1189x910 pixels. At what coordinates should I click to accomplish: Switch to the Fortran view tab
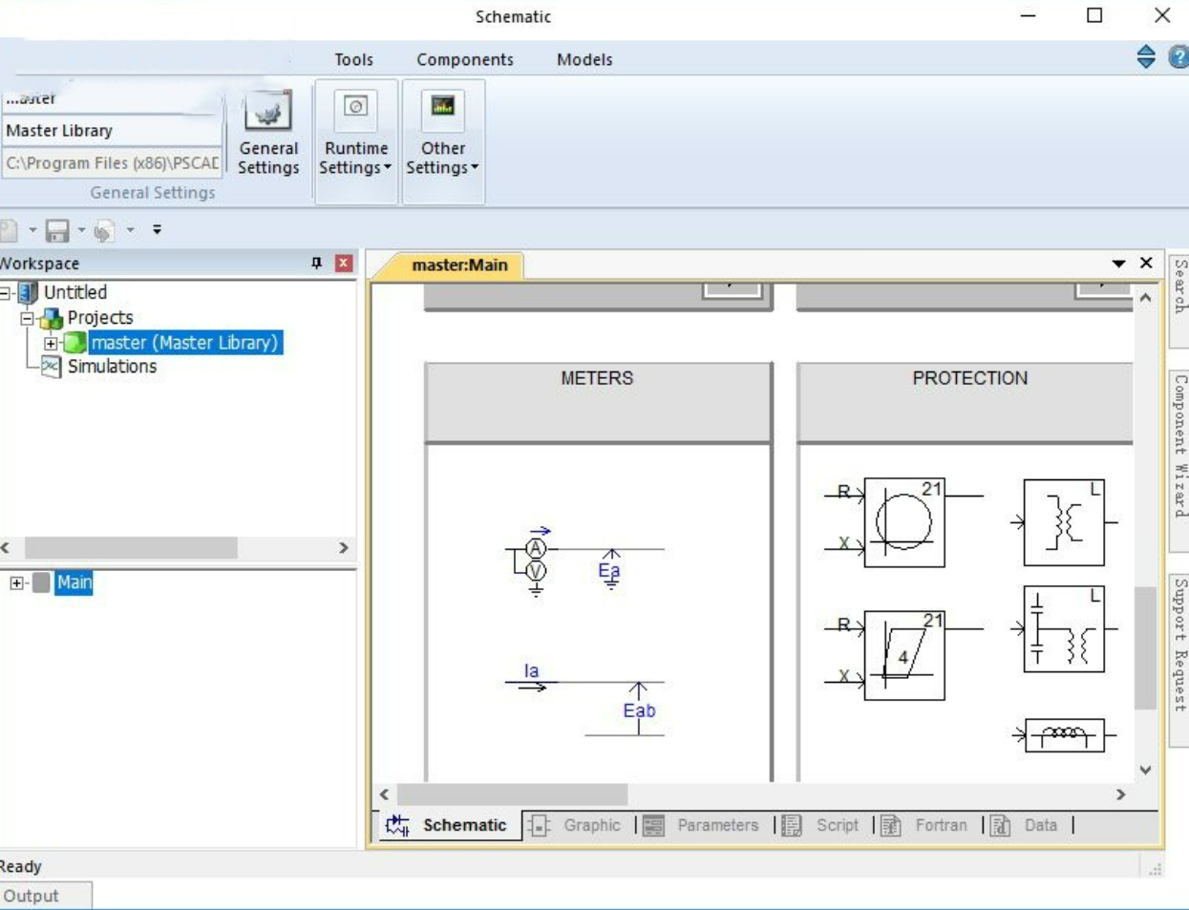click(x=924, y=825)
